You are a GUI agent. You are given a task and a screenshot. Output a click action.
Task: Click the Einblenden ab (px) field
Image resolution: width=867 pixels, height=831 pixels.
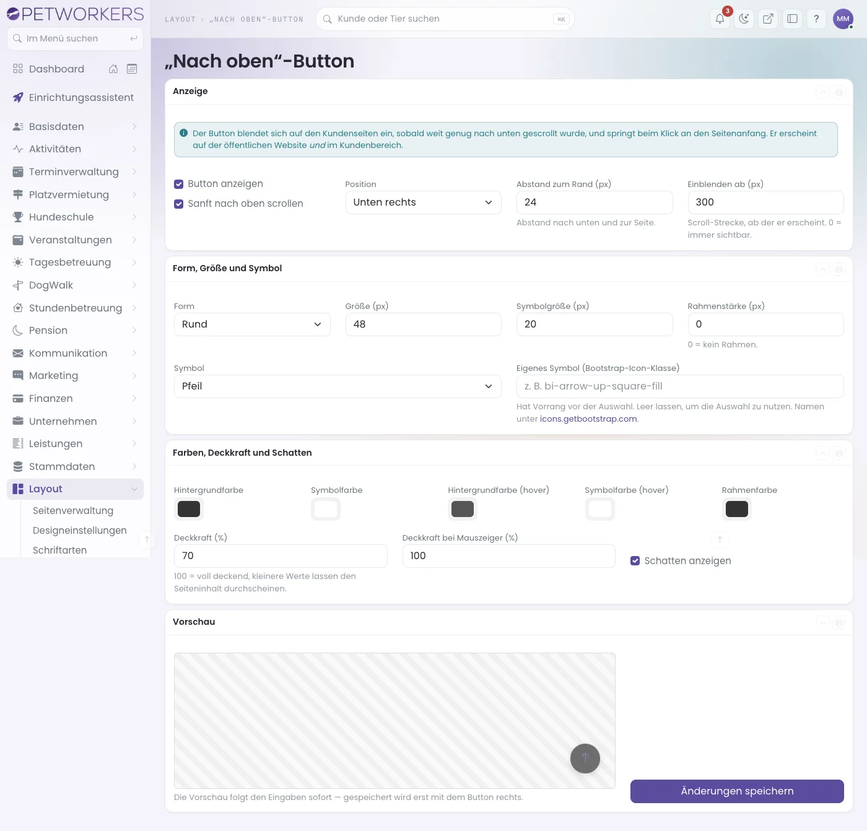point(765,202)
